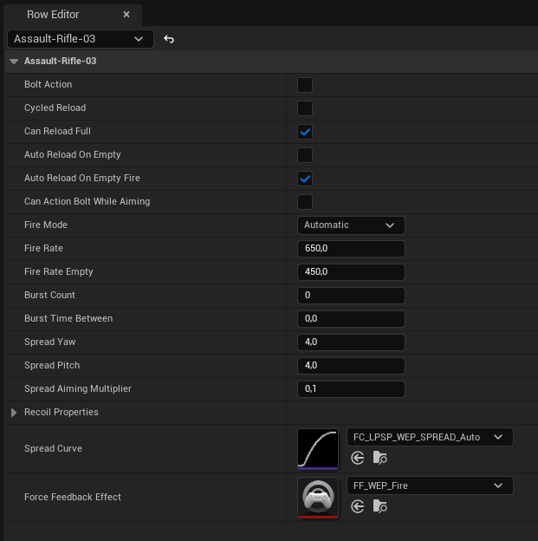
Task: Enable the Bolt Action checkbox
Action: (305, 85)
